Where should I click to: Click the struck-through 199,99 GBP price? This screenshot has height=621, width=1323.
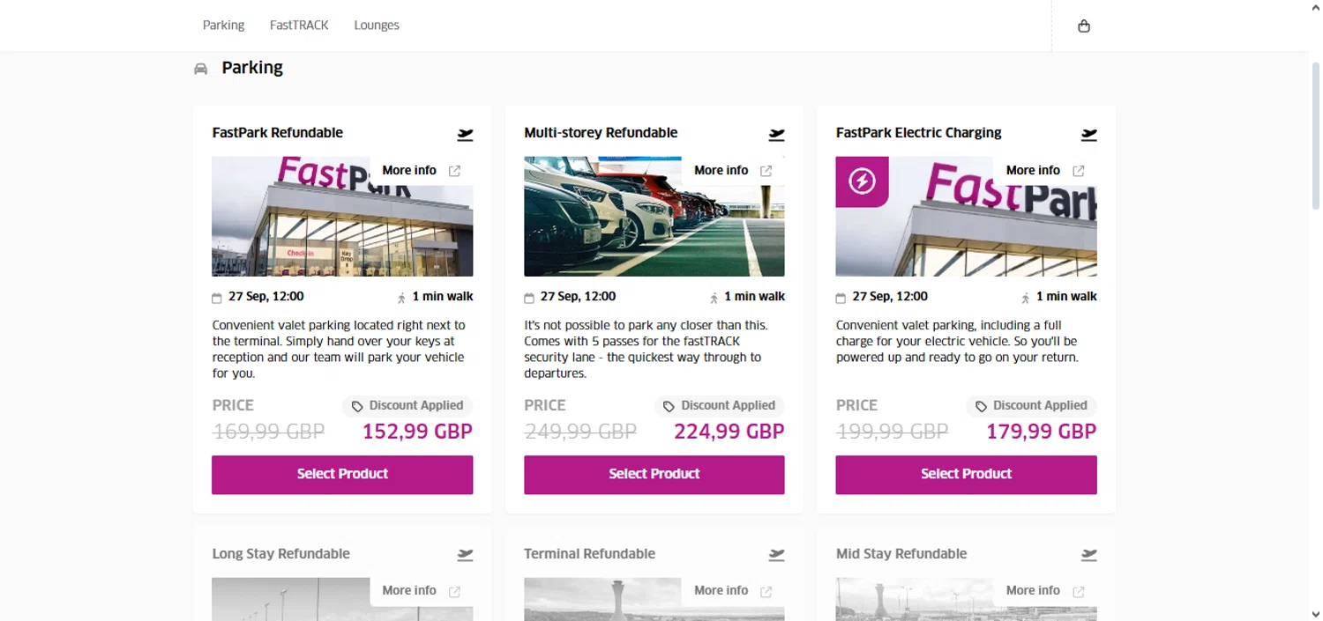tap(893, 432)
